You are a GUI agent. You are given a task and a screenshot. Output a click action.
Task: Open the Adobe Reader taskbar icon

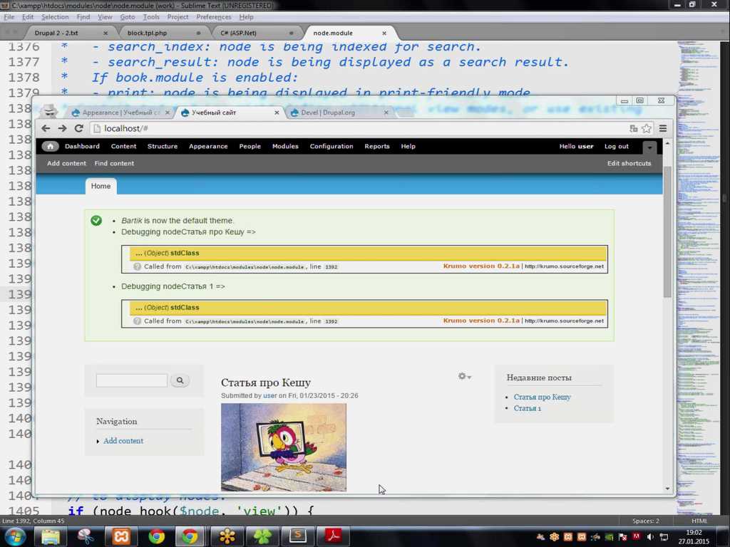[x=332, y=537]
